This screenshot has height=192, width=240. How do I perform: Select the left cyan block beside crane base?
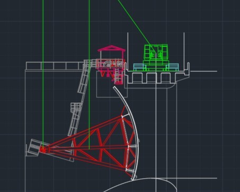140,67
